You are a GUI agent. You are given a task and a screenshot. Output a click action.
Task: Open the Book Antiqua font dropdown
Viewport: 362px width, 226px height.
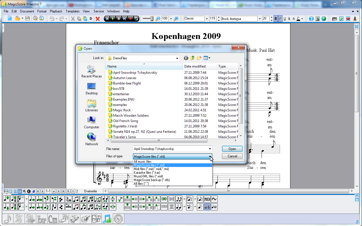tap(260, 19)
